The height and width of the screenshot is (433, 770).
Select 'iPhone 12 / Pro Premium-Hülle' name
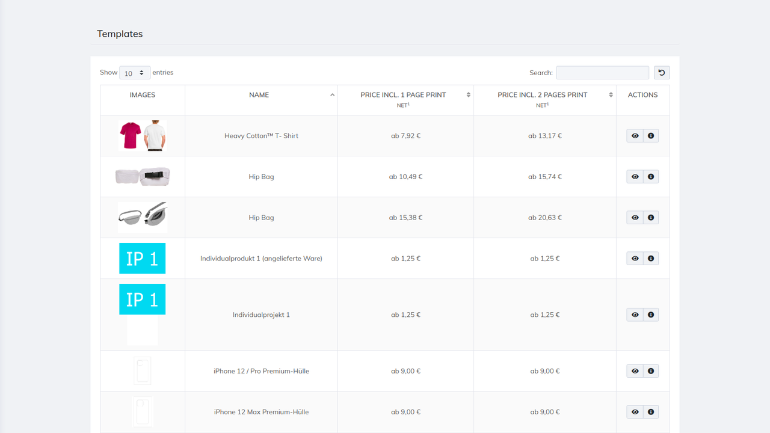(261, 371)
